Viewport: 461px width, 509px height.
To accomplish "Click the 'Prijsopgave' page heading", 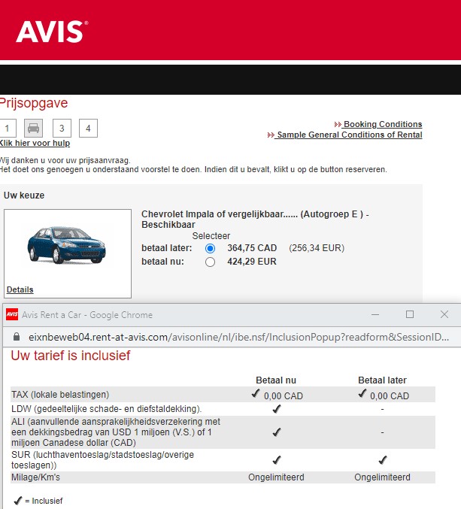I will (x=34, y=103).
